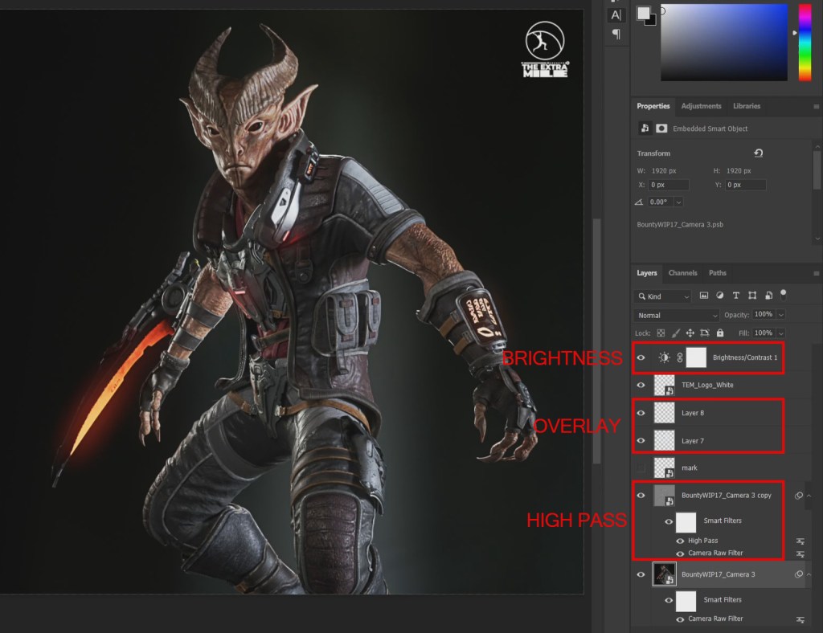This screenshot has height=633, width=823.
Task: Click mask link icon on Brightness/Contrast layer
Action: tap(680, 357)
